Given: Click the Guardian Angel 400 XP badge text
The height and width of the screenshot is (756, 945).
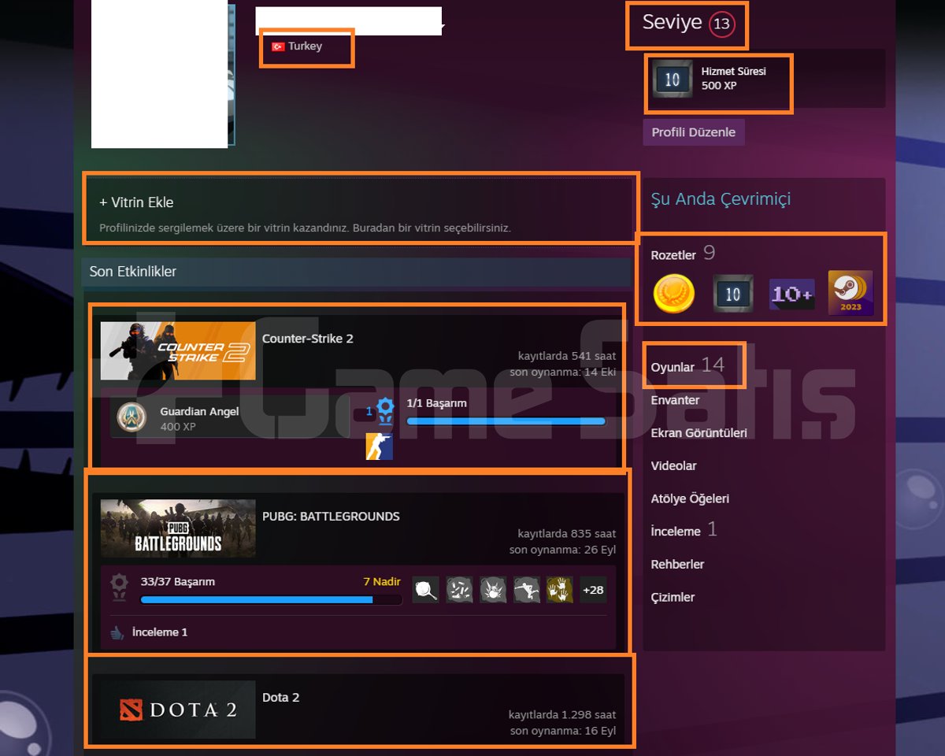Looking at the screenshot, I should click(199, 419).
